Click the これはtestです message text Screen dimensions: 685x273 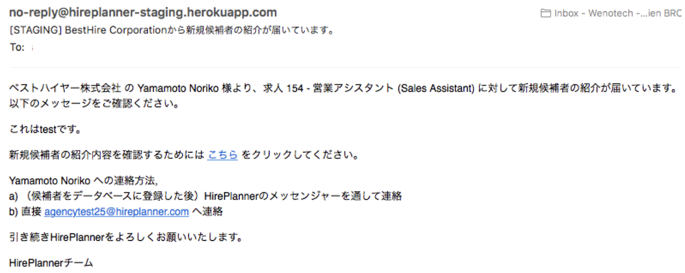pyautogui.click(x=45, y=130)
